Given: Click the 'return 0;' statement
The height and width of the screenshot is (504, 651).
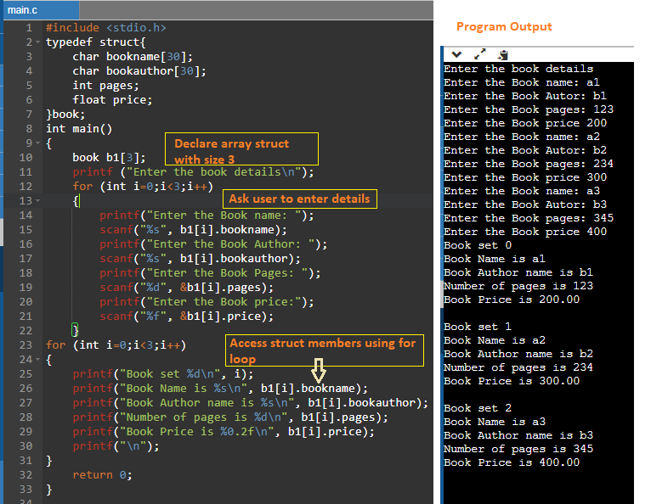Looking at the screenshot, I should click(102, 475).
